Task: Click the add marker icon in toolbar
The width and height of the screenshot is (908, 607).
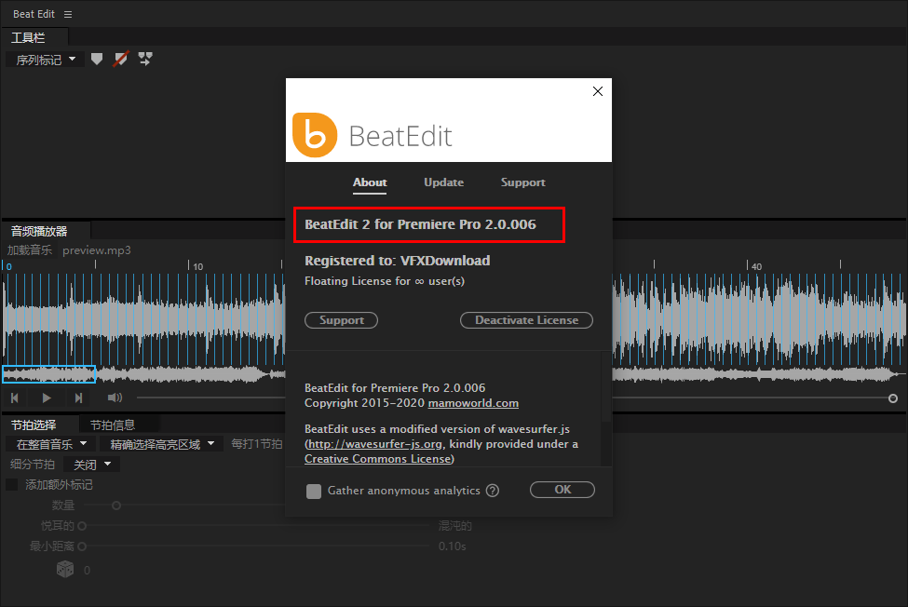Action: (x=97, y=59)
